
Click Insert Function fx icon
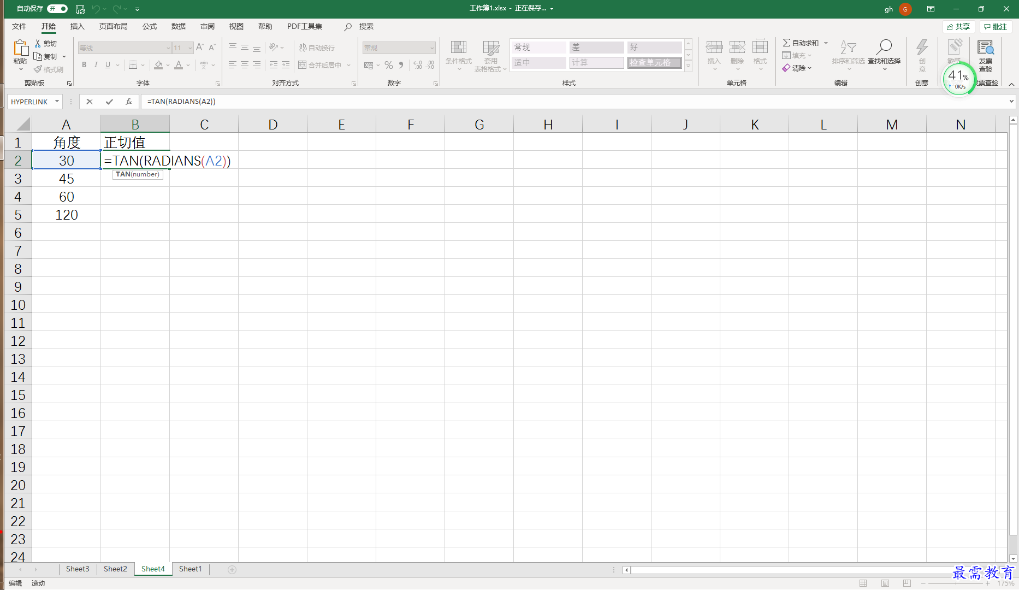click(129, 102)
